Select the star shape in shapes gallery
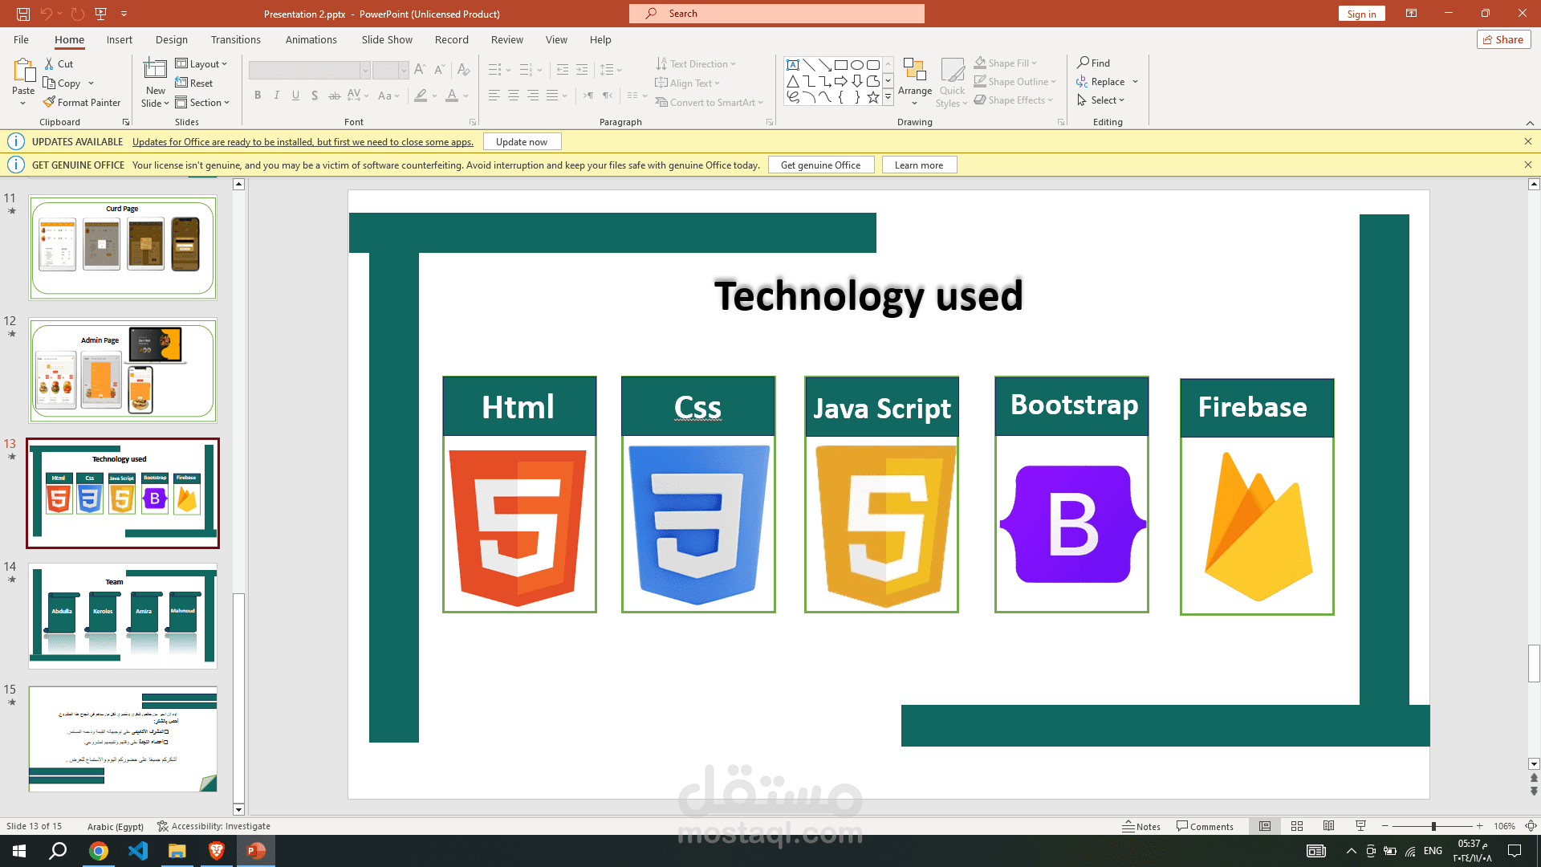 [x=873, y=97]
